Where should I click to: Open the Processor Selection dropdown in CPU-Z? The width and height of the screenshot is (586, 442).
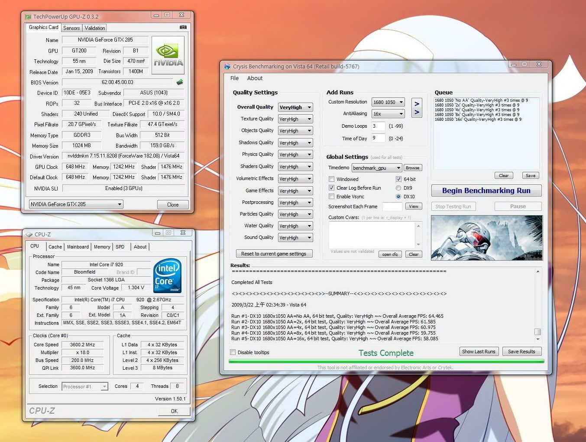point(85,387)
